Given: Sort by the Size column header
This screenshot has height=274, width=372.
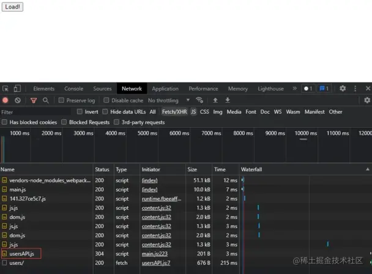Looking at the screenshot, I should [x=199, y=169].
